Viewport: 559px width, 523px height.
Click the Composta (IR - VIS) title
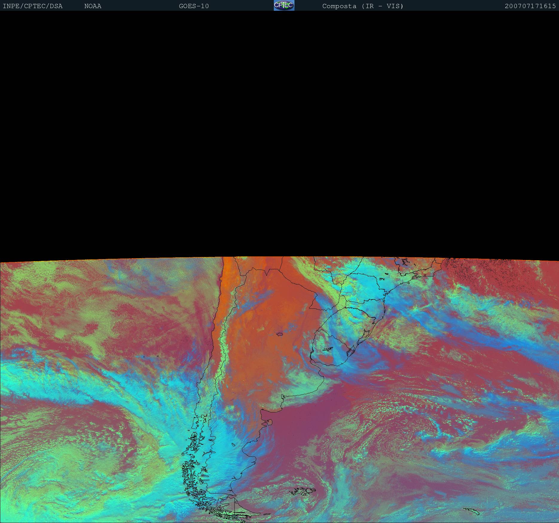363,6
